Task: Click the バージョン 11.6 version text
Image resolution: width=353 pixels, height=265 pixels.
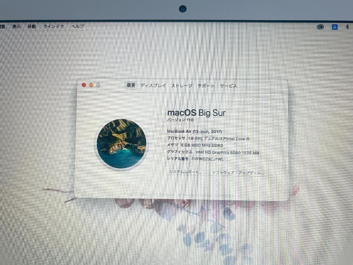Action: pos(180,120)
